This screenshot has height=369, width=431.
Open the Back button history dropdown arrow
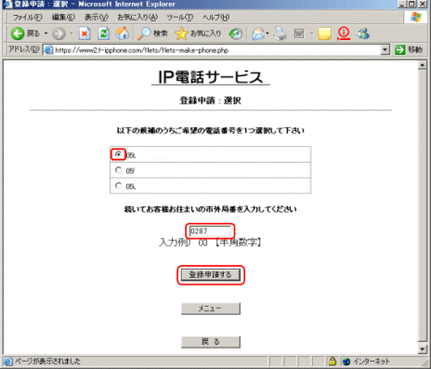pos(46,33)
